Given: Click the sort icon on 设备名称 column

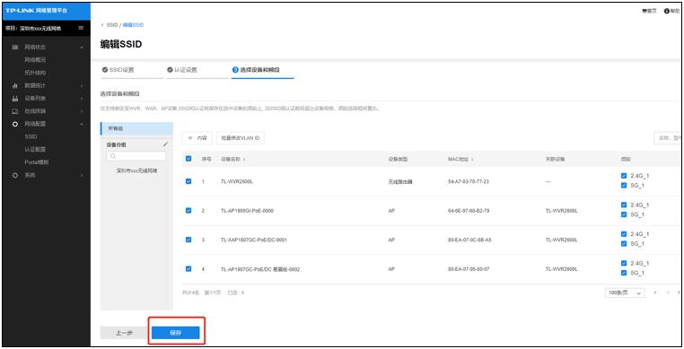Looking at the screenshot, I should 244,159.
